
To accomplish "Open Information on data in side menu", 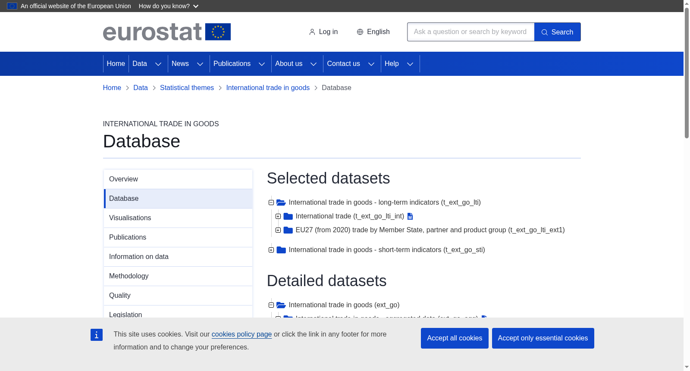I will 178,257.
